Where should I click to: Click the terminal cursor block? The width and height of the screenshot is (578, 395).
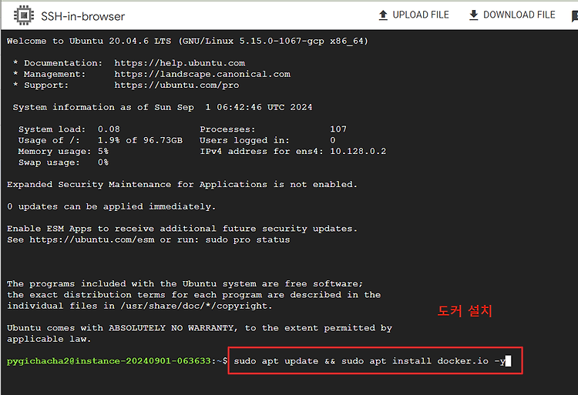509,361
